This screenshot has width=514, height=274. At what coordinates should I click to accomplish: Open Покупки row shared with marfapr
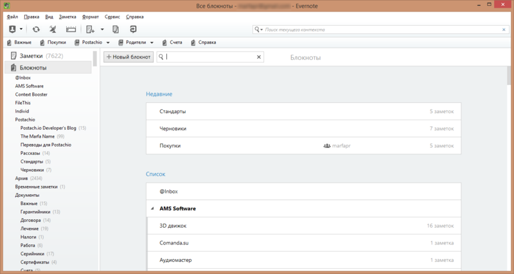(x=303, y=146)
